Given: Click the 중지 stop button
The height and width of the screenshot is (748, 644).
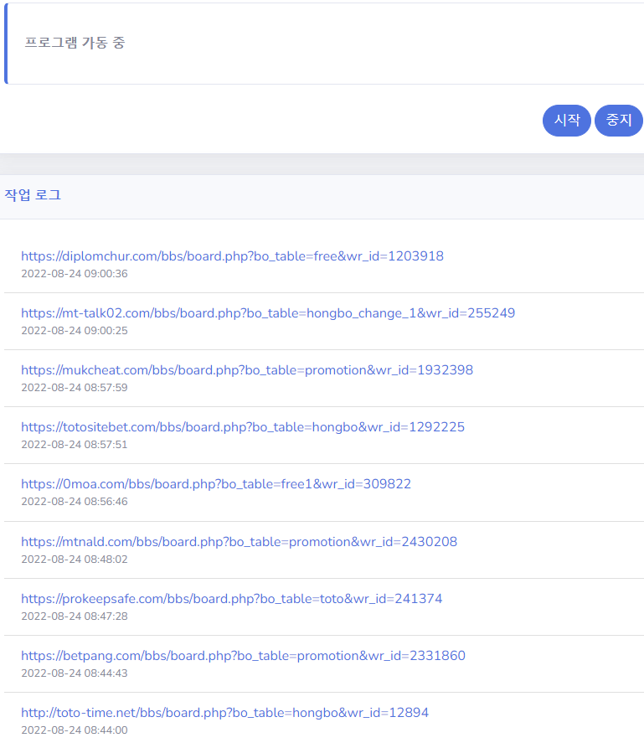Looking at the screenshot, I should point(619,121).
